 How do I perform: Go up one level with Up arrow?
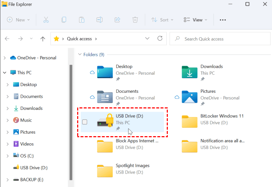pos(43,39)
